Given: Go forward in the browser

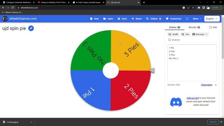Looking at the screenshot, I should [8, 8].
